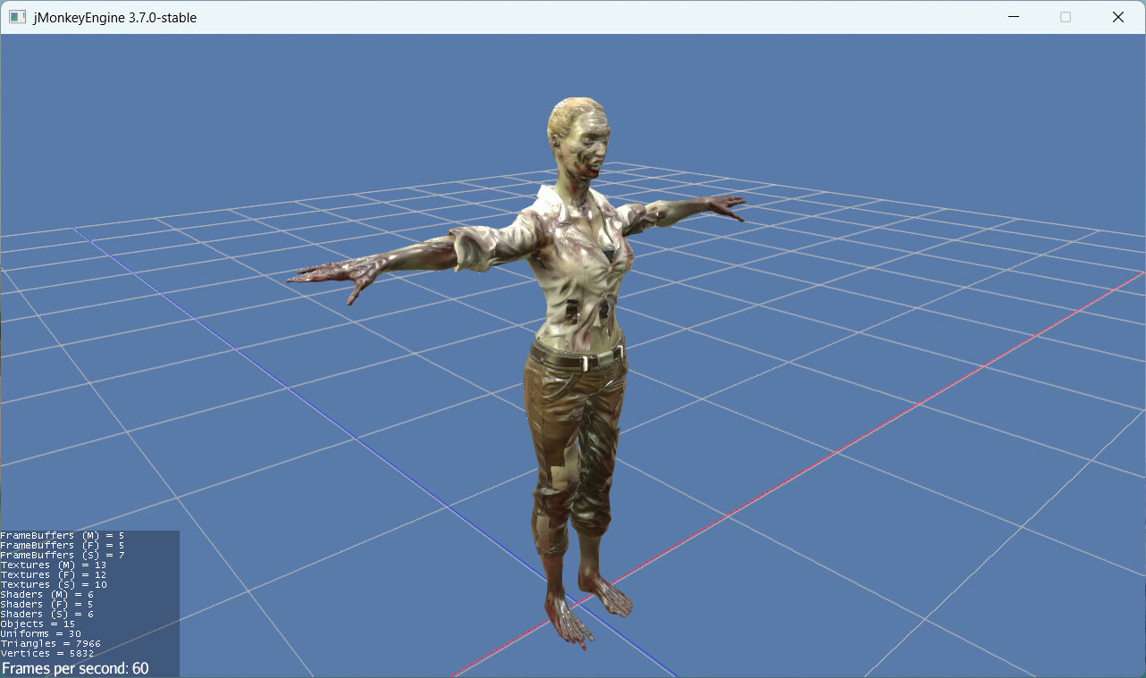
Task: Click 'Shaders (F) = 5' stat line
Action: [x=47, y=605]
